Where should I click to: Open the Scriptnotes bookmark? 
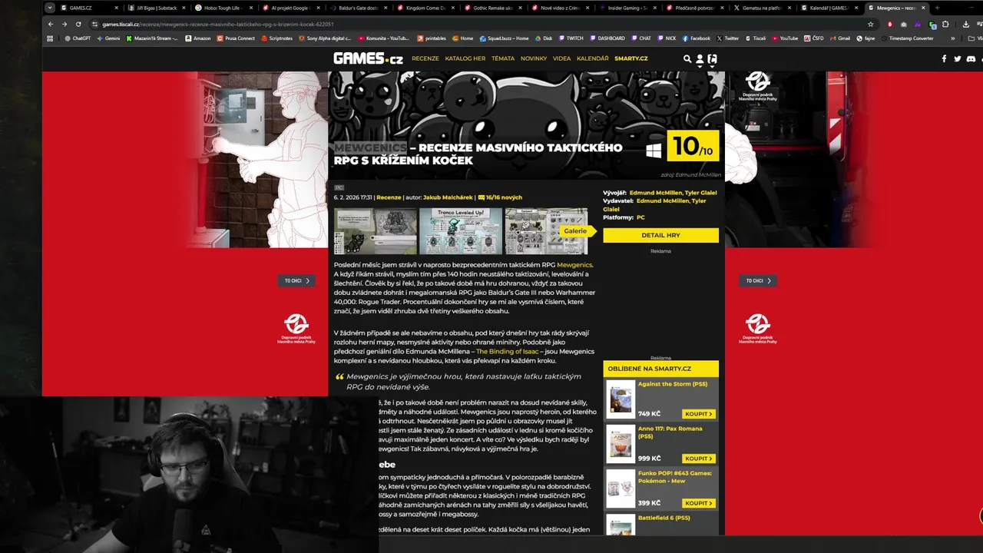coord(276,38)
